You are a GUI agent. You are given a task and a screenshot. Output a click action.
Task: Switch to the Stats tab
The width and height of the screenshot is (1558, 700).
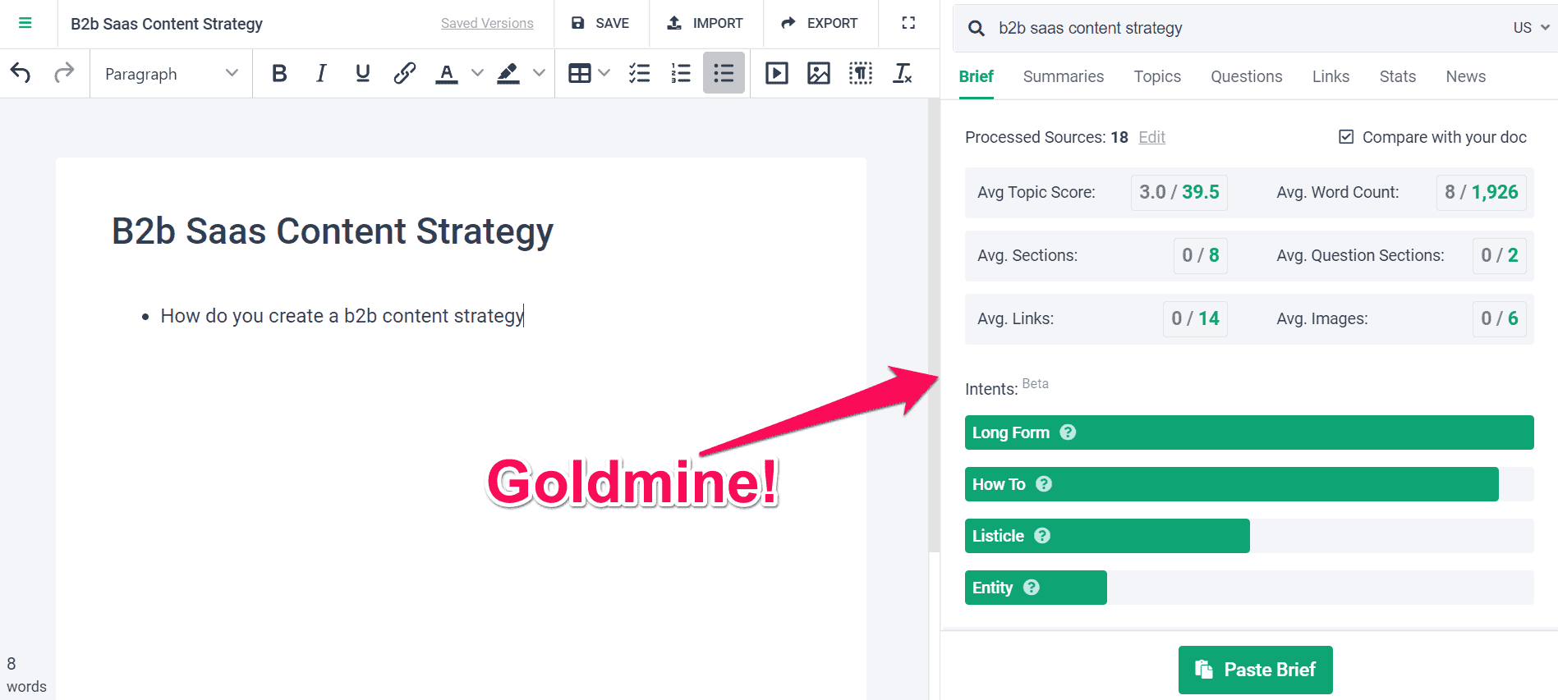[1398, 76]
